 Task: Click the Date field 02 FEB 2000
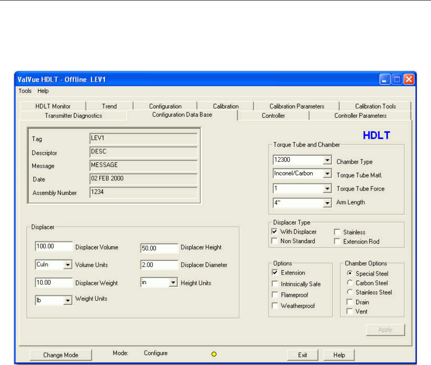coord(144,178)
